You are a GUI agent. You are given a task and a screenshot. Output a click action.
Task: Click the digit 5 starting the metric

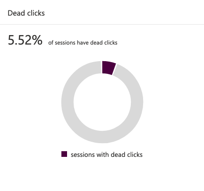[x=11, y=40]
